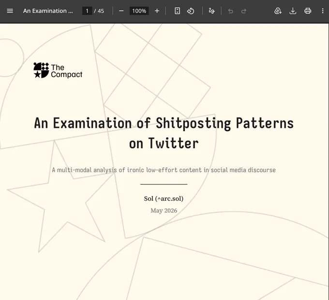Screen dimensions: 329x300
Task: Click the undo arrow
Action: point(230,11)
